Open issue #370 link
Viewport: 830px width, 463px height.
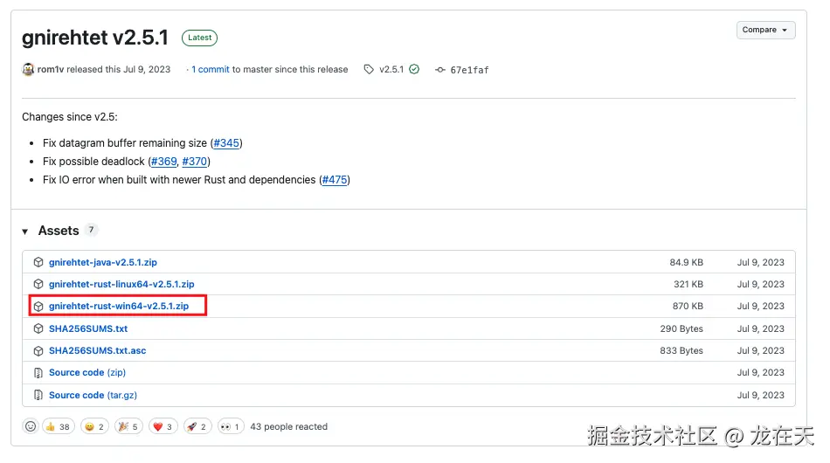[194, 162]
